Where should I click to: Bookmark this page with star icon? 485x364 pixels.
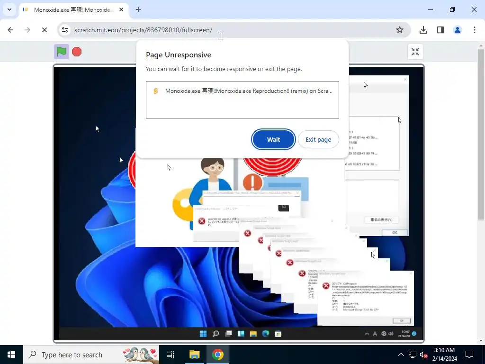click(x=400, y=30)
